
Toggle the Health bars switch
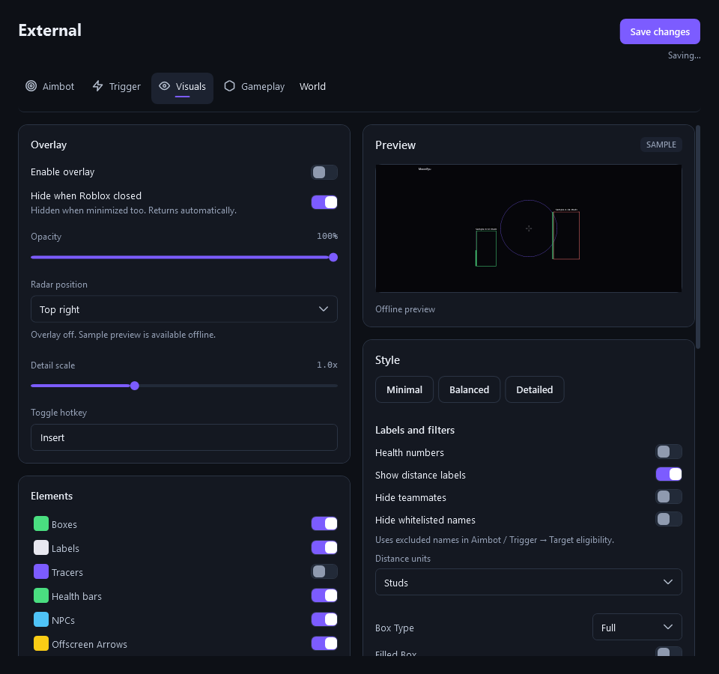click(x=324, y=595)
